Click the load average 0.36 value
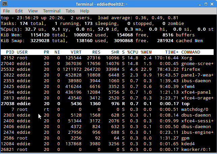The width and height of the screenshot is (217, 154). coord(141,18)
